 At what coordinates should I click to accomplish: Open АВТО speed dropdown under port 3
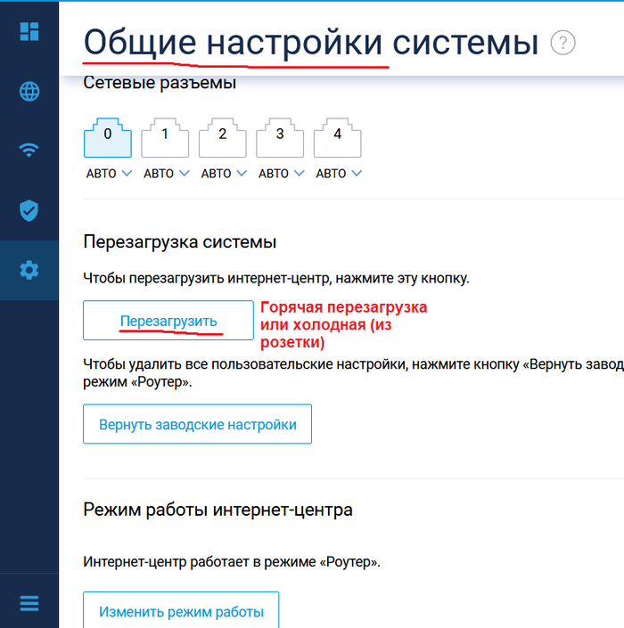tap(282, 174)
